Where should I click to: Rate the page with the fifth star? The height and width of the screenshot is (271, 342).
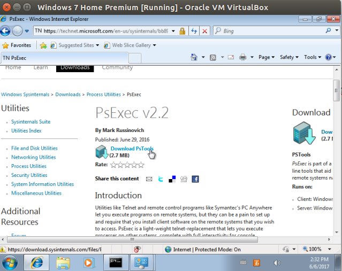(141, 165)
